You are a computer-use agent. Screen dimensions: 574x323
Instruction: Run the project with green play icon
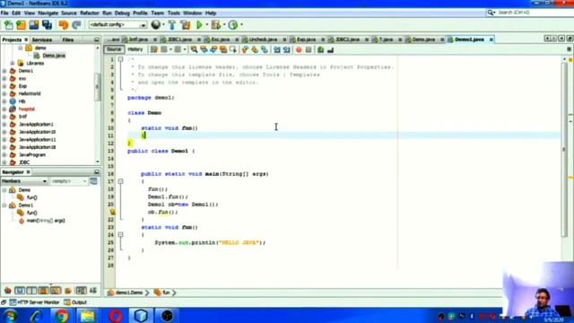coord(199,25)
